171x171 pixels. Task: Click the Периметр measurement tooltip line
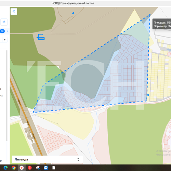tap(162, 26)
